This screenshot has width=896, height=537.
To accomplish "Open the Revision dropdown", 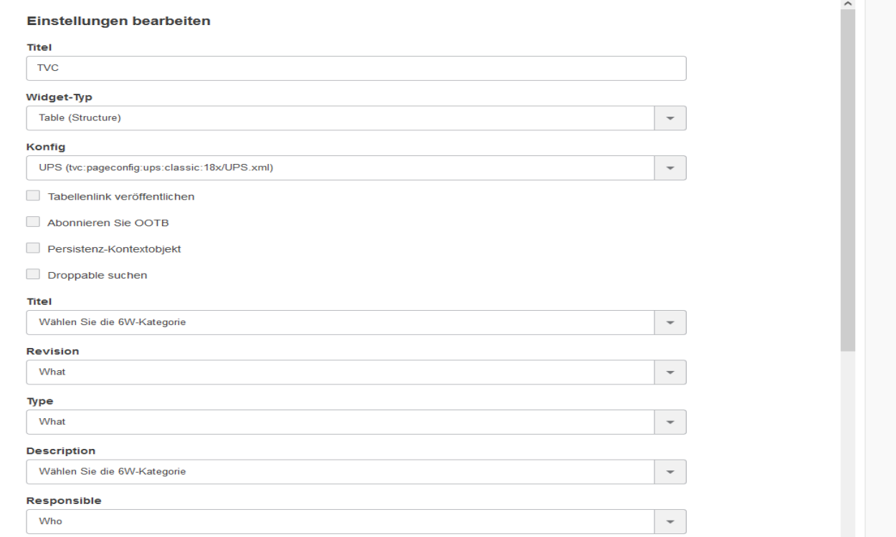I will [x=340, y=372].
